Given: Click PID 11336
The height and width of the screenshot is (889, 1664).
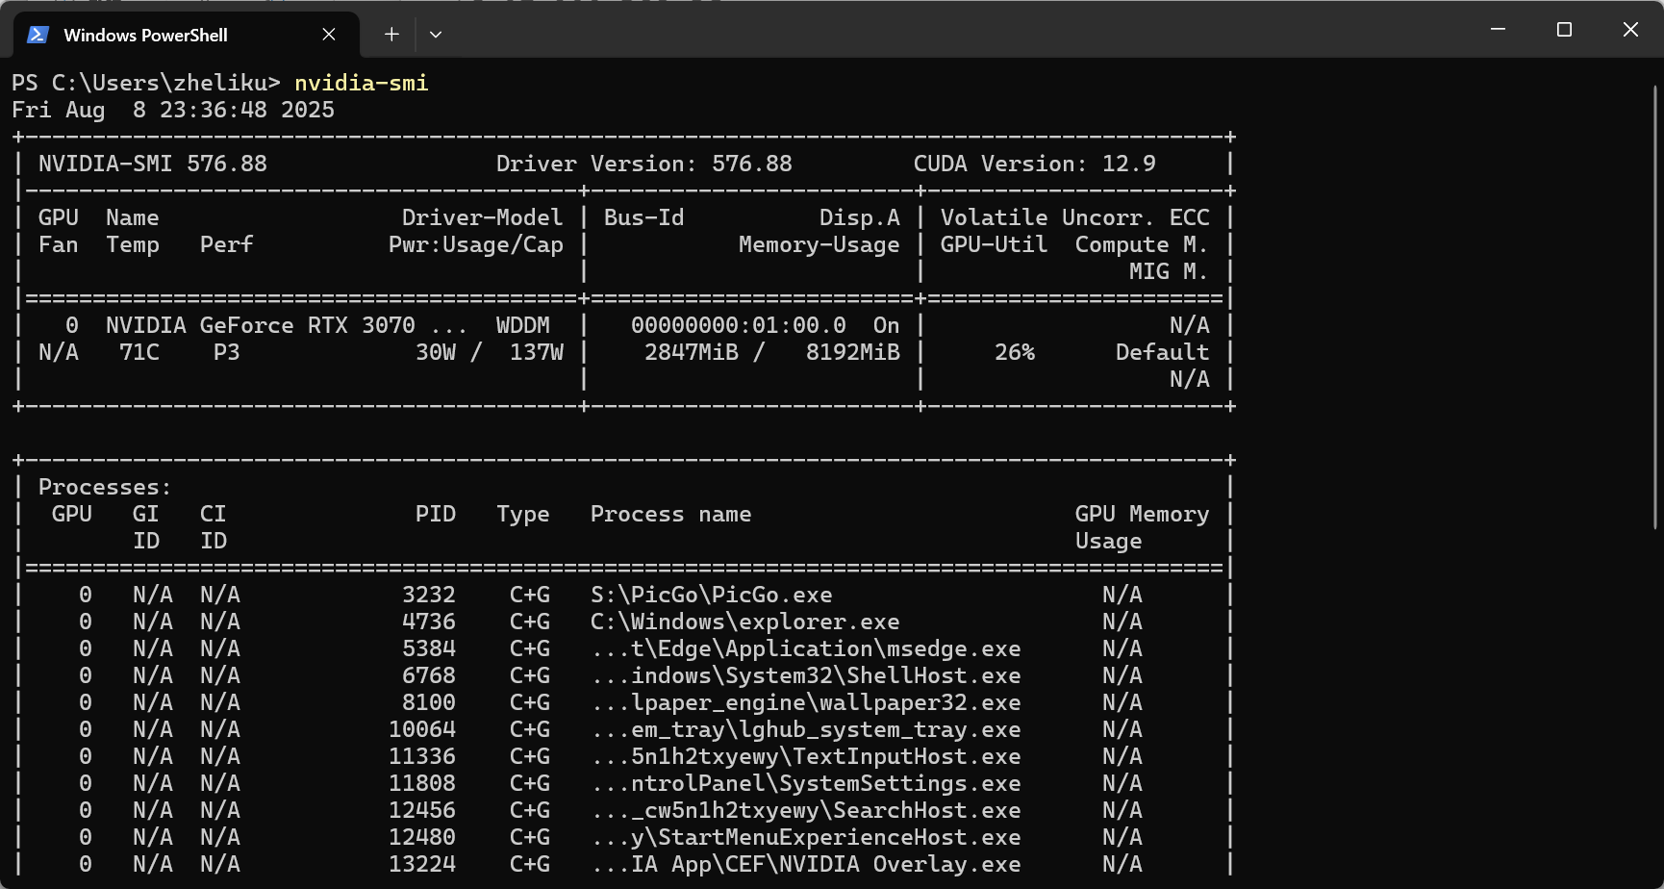Looking at the screenshot, I should point(422,756).
